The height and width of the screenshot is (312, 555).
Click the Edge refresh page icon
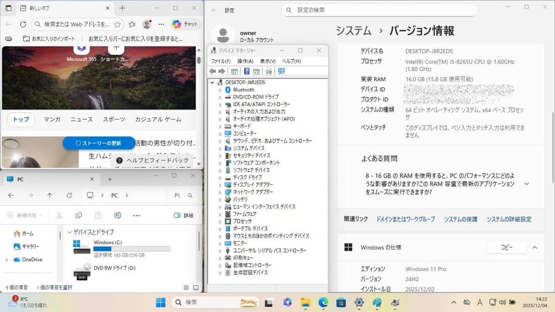coord(23,24)
